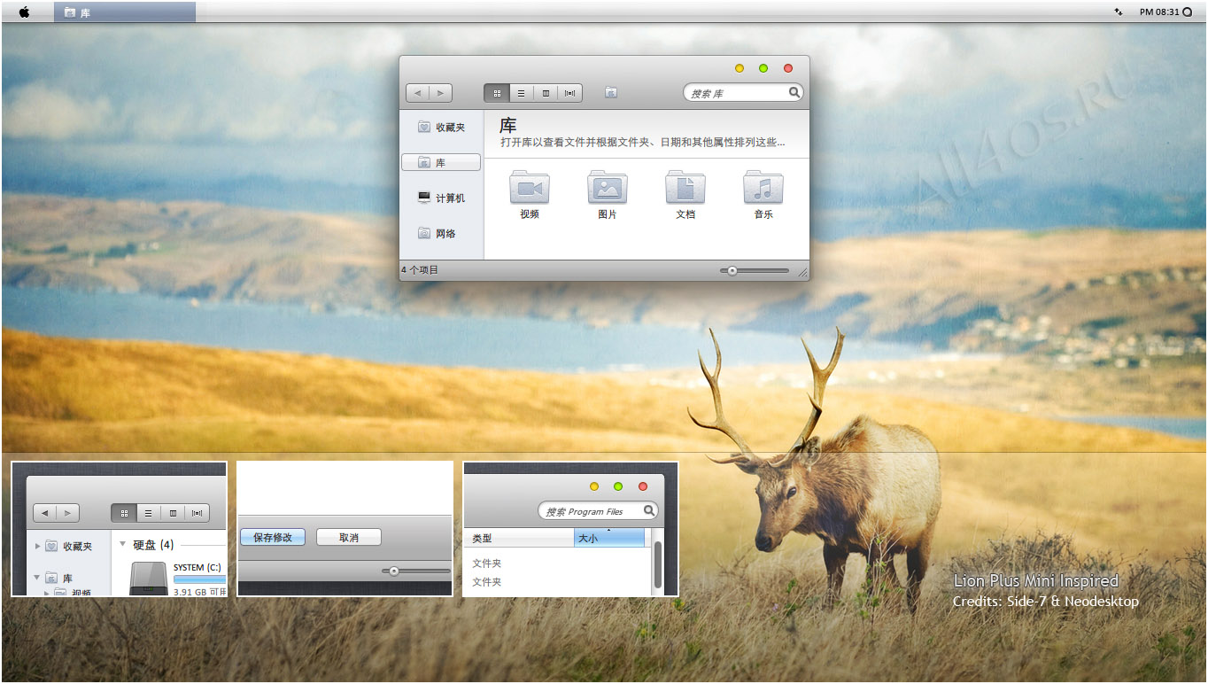Switch 库 window to icon grid view

coord(497,93)
